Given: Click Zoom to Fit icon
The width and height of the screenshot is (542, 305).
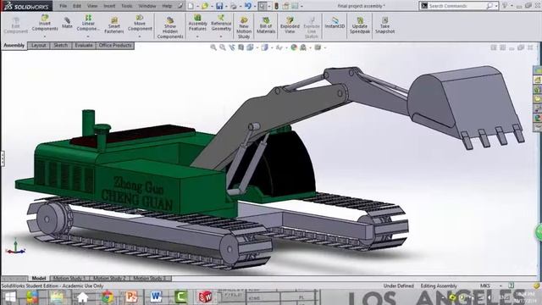Looking at the screenshot, I should point(213,47).
